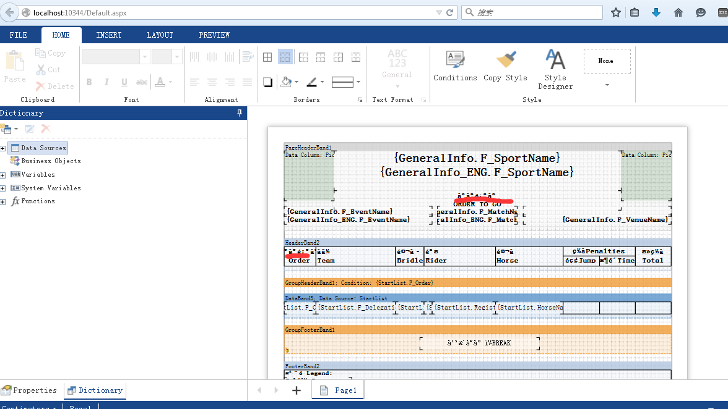Toggle center text alignment
Viewport: 728px width, 409px height.
coord(212,82)
